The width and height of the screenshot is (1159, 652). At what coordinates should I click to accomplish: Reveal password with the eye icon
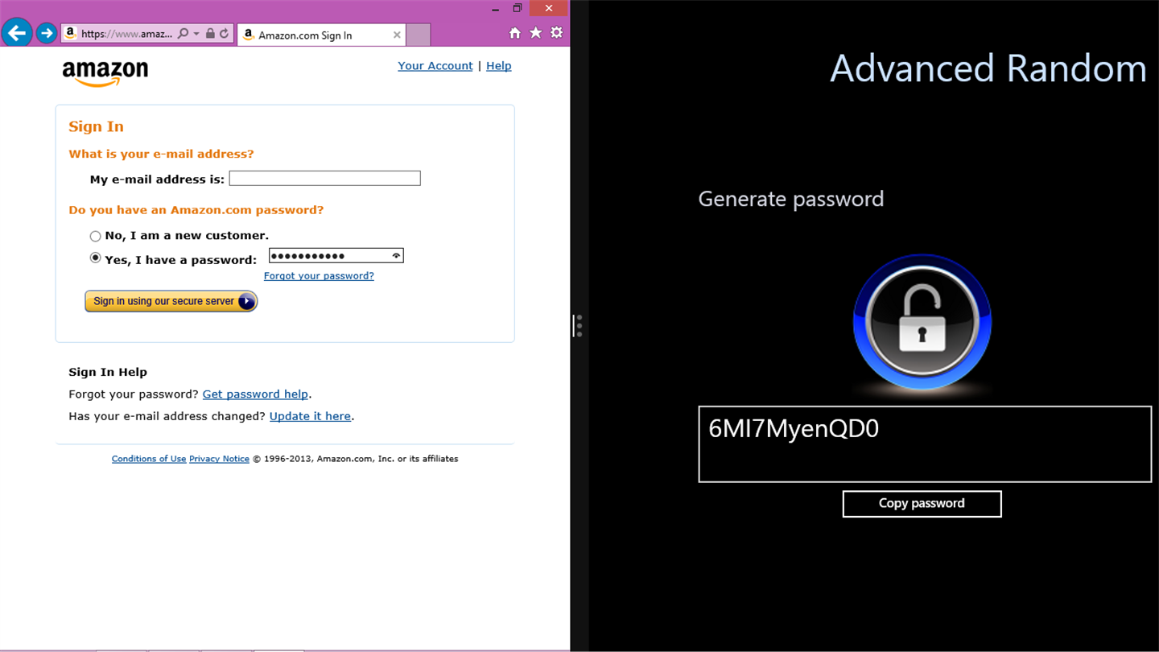(396, 256)
